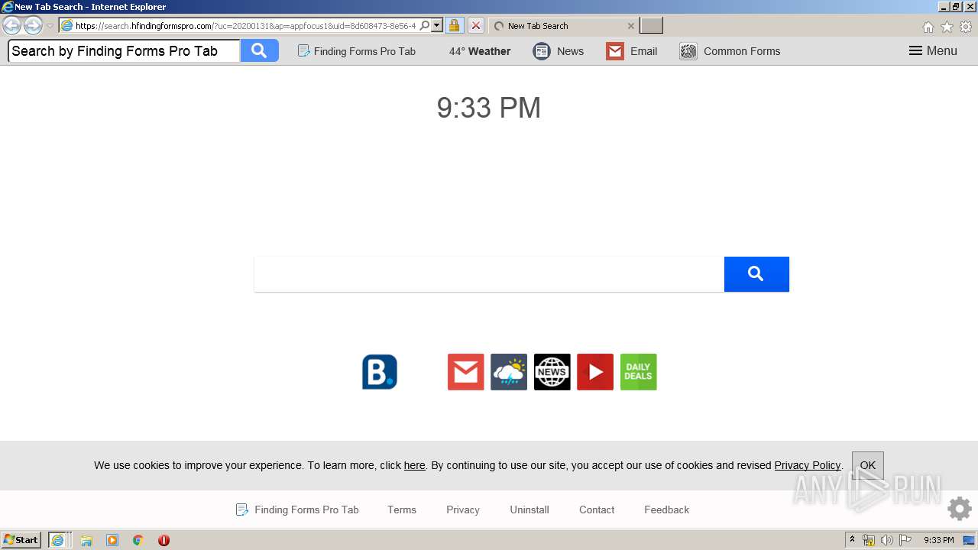Click footer Finding Forms Pro Tab link

[x=297, y=510]
